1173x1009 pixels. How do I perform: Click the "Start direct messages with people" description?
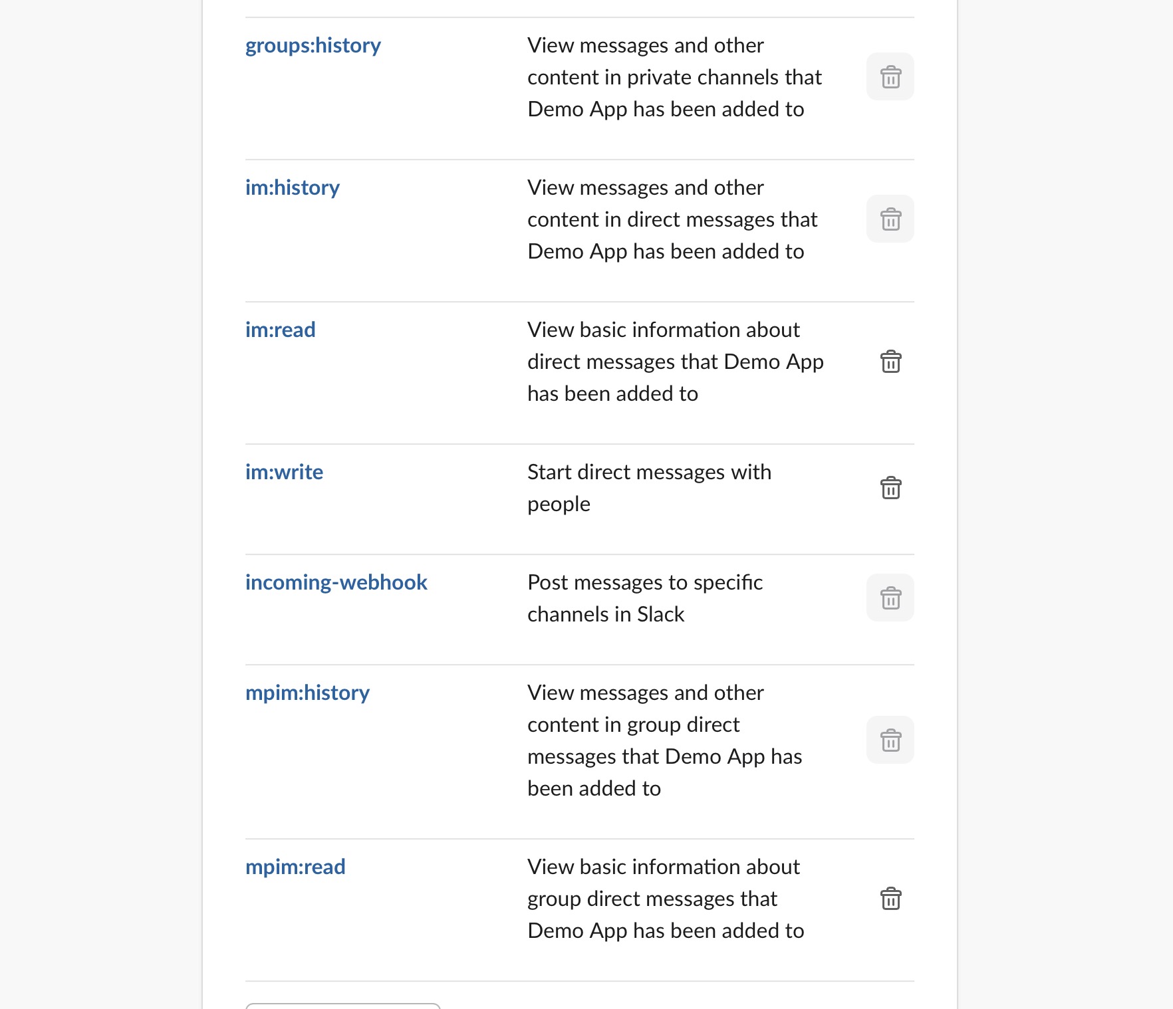point(649,488)
